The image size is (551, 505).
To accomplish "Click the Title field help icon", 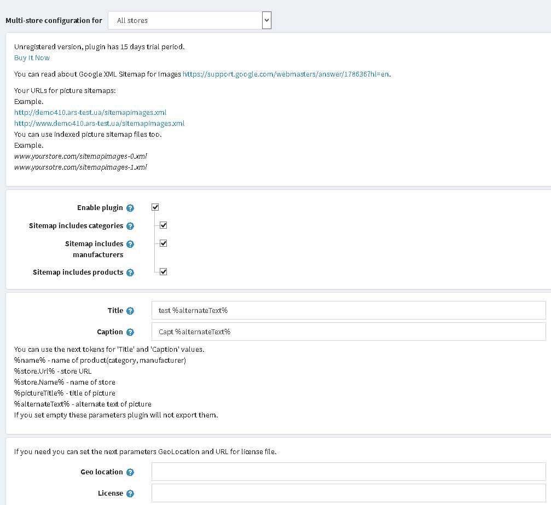I will point(130,311).
